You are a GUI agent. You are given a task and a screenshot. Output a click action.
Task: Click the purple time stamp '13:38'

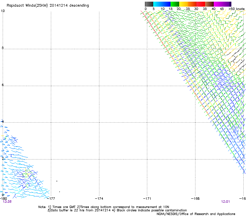coord(7,202)
